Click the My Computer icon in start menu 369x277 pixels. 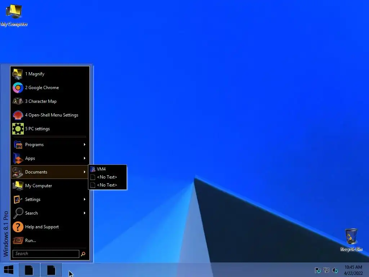[18, 186]
